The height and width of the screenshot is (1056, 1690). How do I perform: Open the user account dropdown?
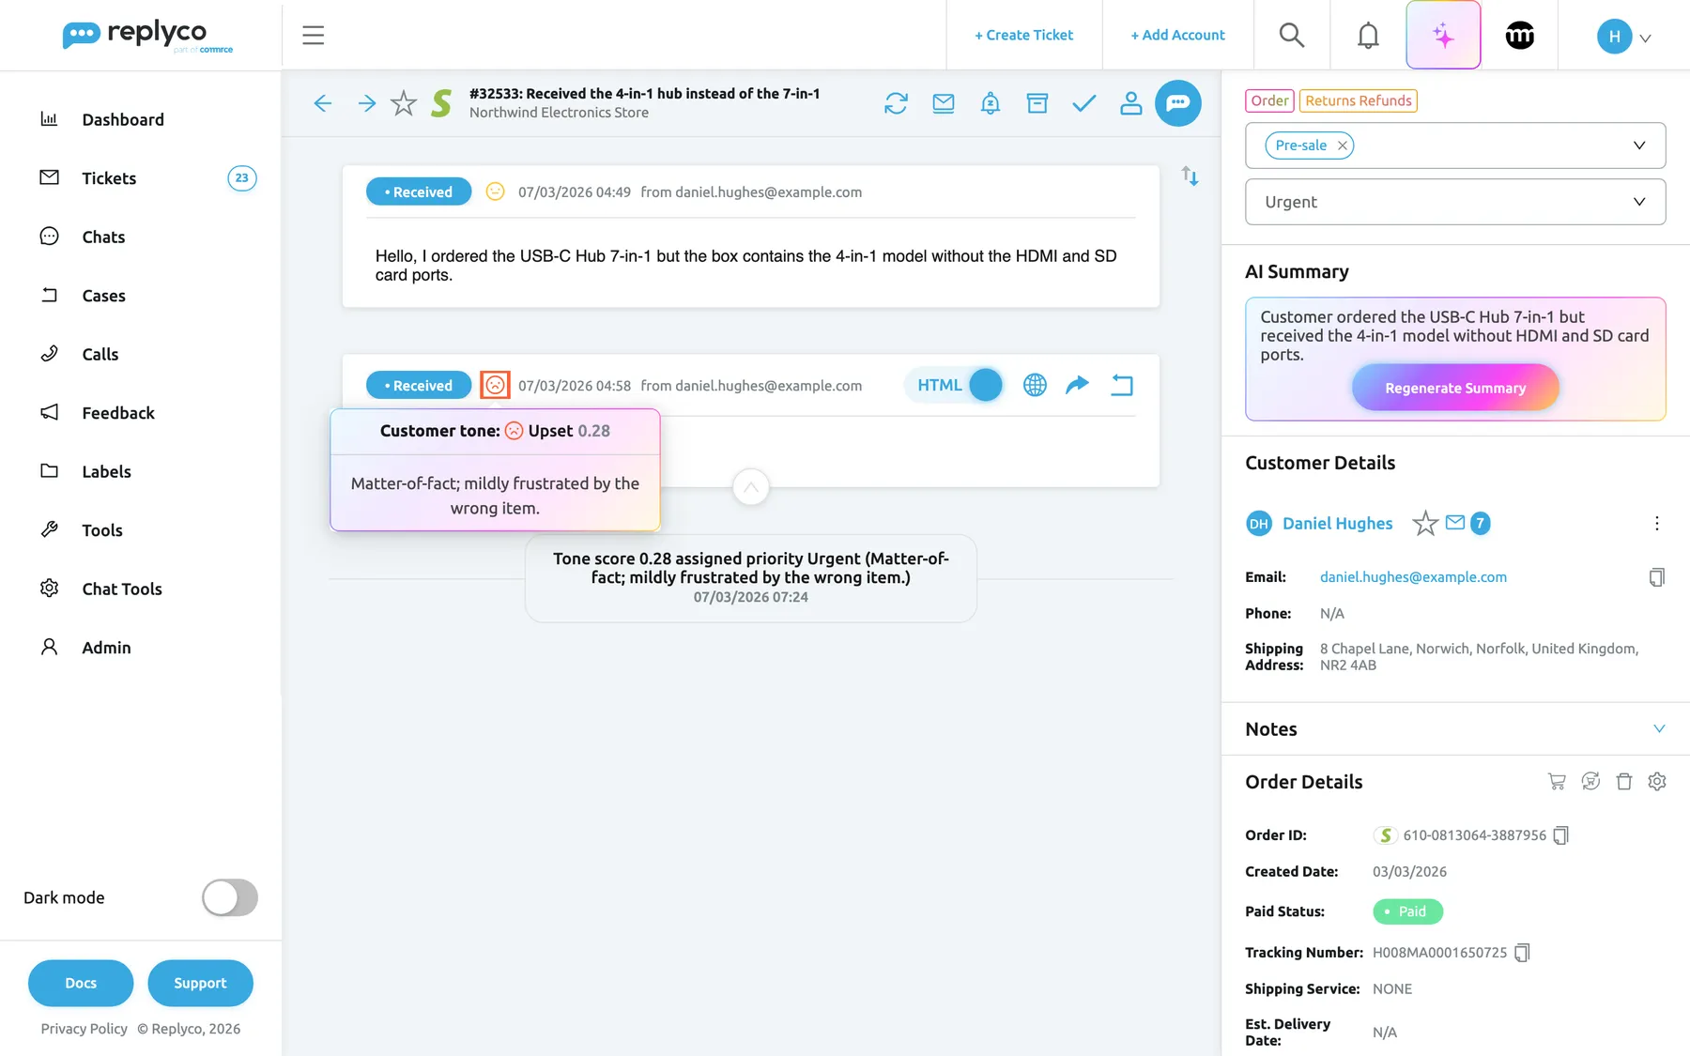tap(1624, 37)
